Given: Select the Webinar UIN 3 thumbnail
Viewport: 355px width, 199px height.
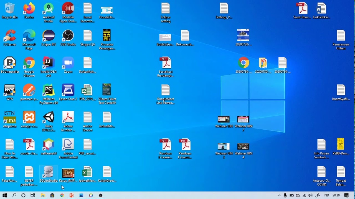Looking at the screenshot, I should click(224, 151).
